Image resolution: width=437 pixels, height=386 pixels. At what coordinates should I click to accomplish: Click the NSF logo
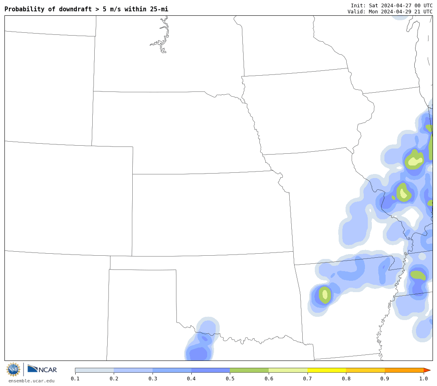(x=13, y=369)
